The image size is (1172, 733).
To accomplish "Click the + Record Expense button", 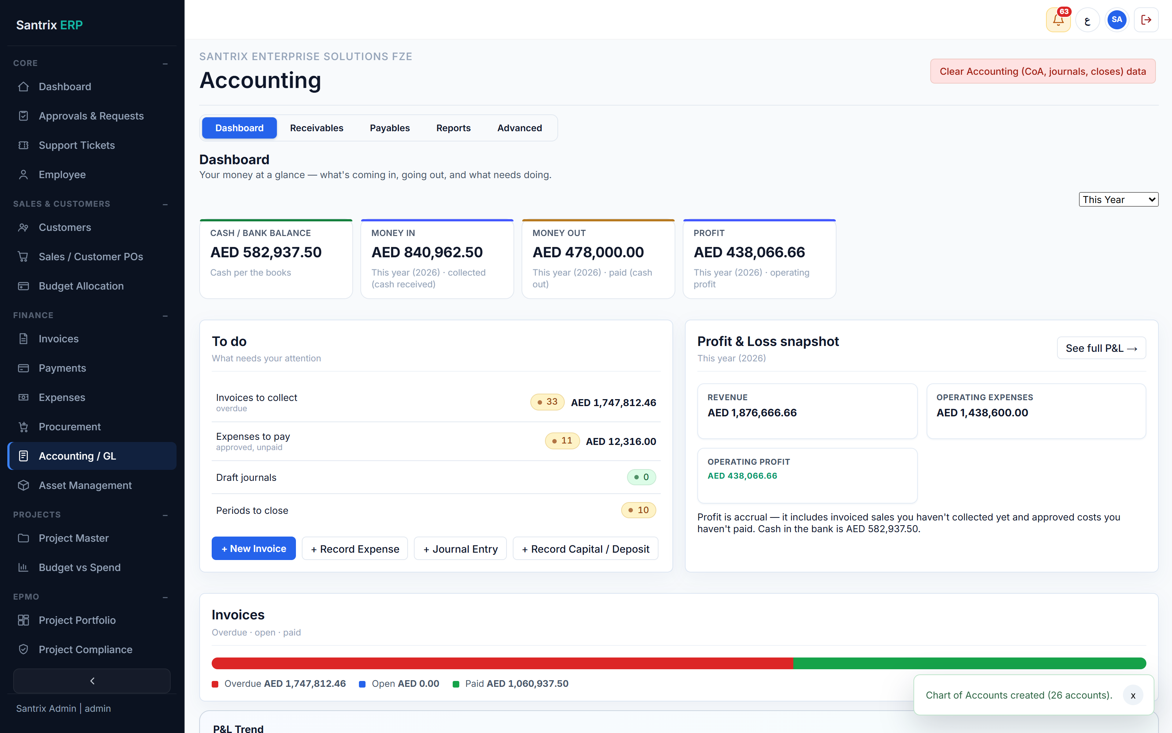I will (x=355, y=548).
